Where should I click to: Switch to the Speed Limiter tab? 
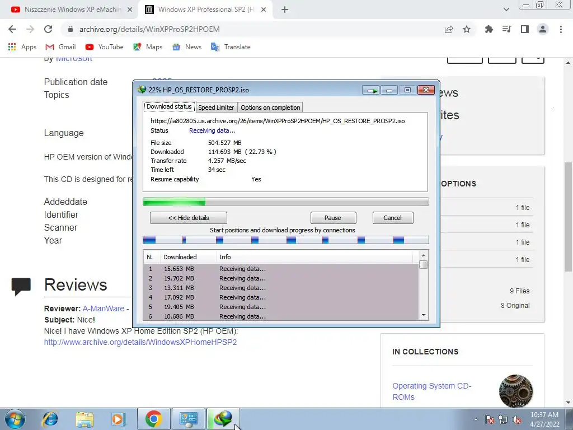click(x=216, y=107)
